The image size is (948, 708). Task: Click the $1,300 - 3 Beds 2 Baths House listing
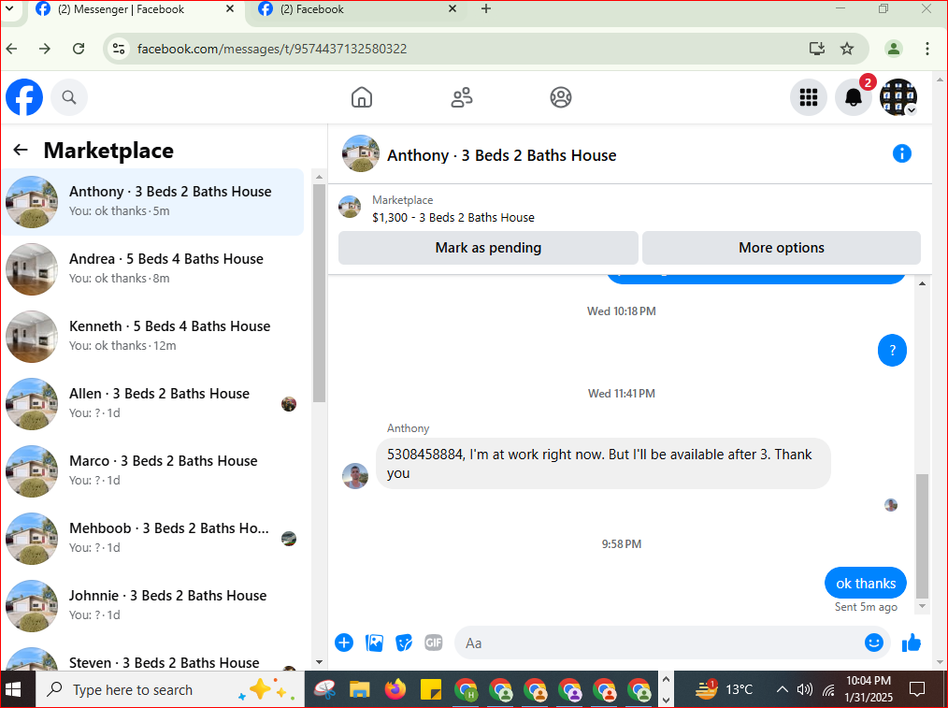tap(452, 218)
